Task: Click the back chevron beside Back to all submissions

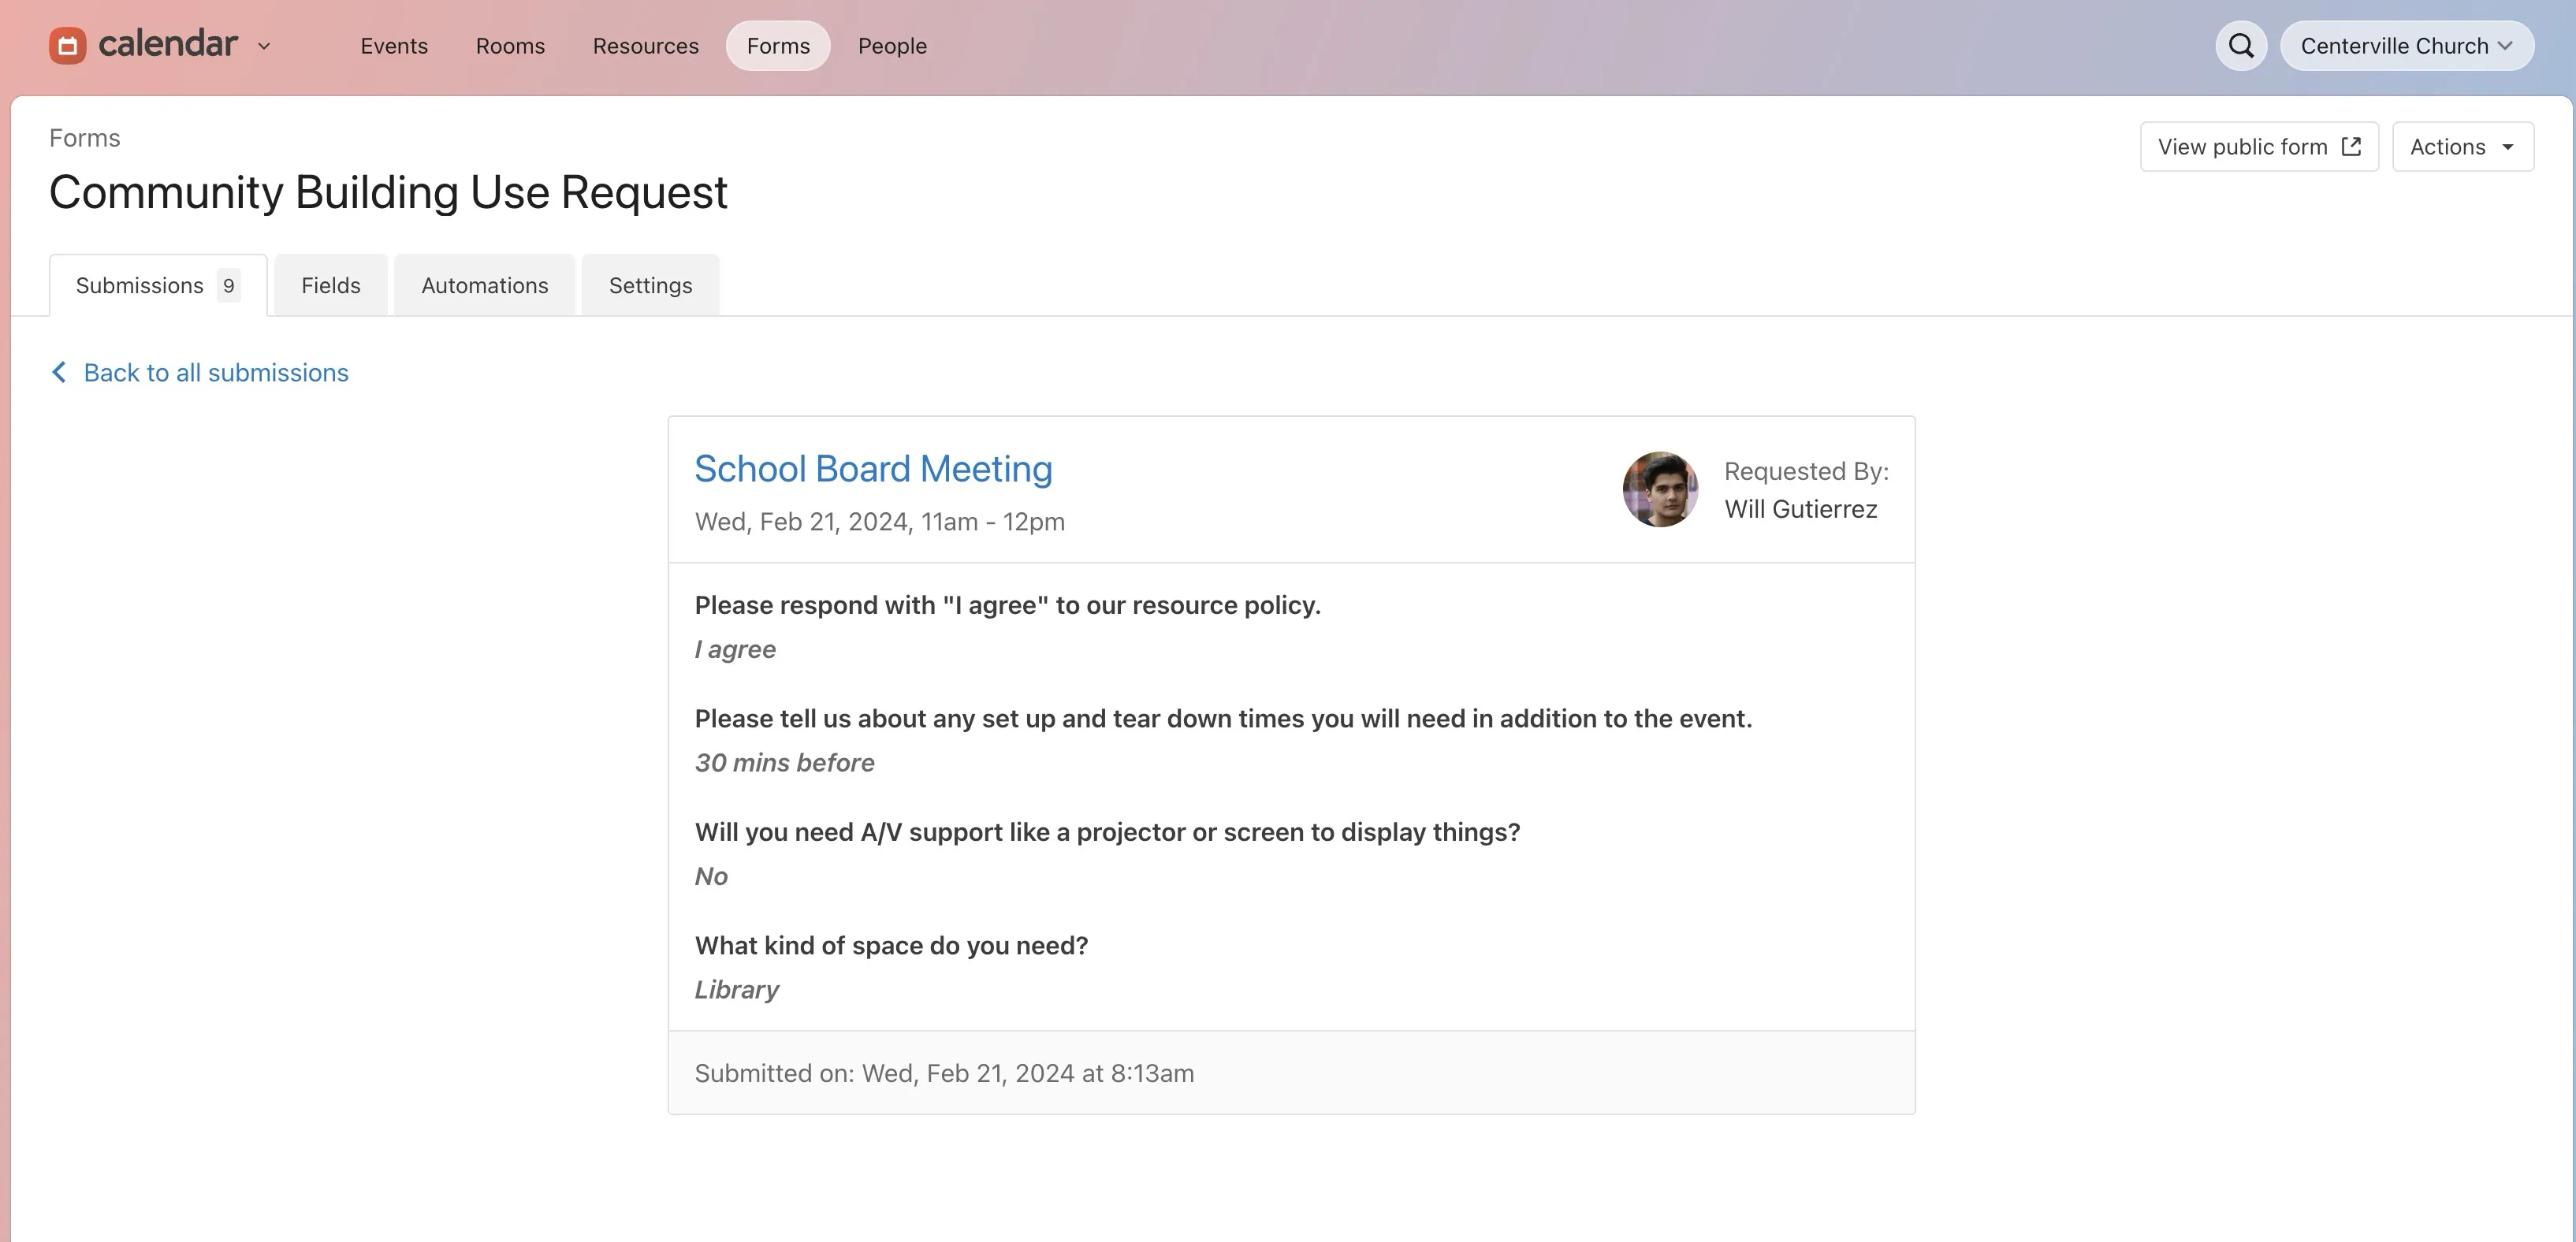Action: [59, 372]
